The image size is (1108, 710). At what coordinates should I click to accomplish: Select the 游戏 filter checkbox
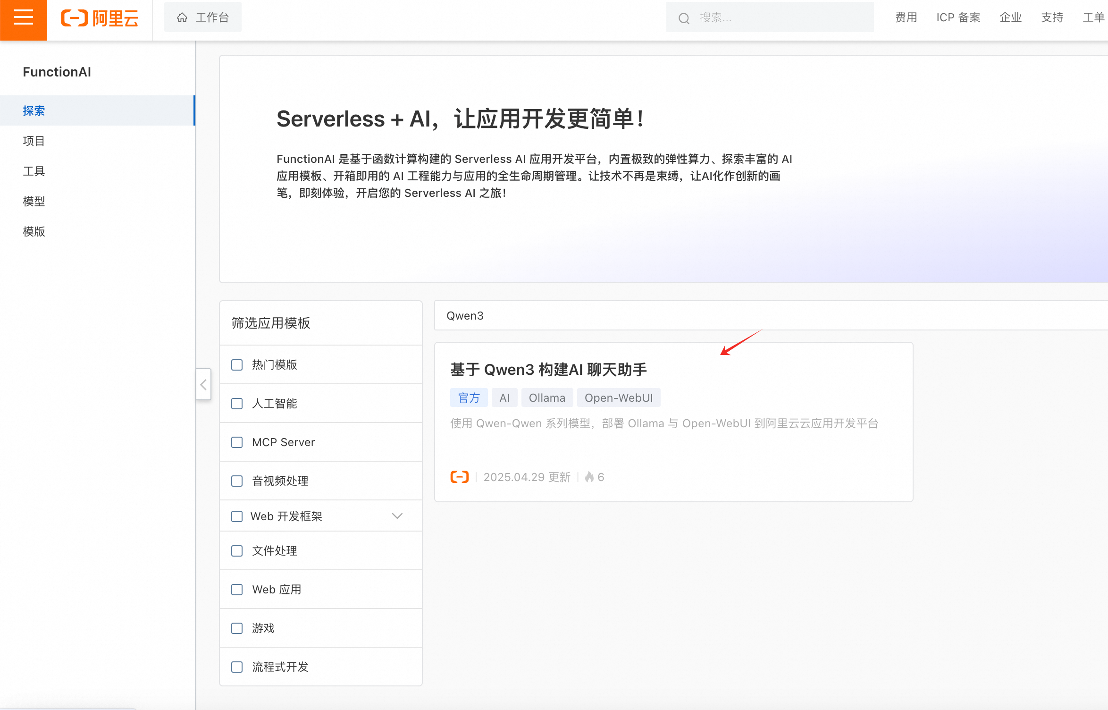coord(237,628)
